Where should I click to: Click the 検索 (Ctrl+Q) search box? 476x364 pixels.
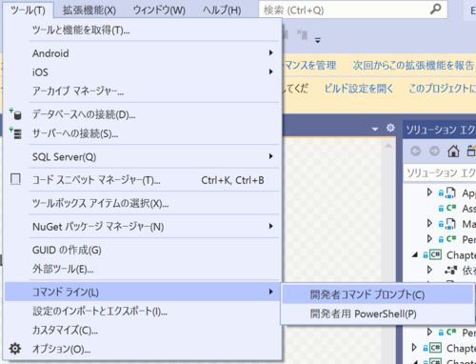353,10
